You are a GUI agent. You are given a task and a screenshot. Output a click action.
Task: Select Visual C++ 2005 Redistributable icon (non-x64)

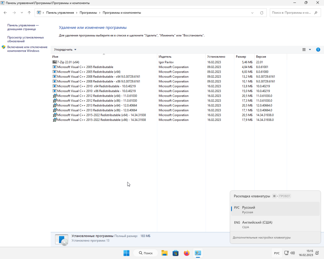tap(55, 67)
